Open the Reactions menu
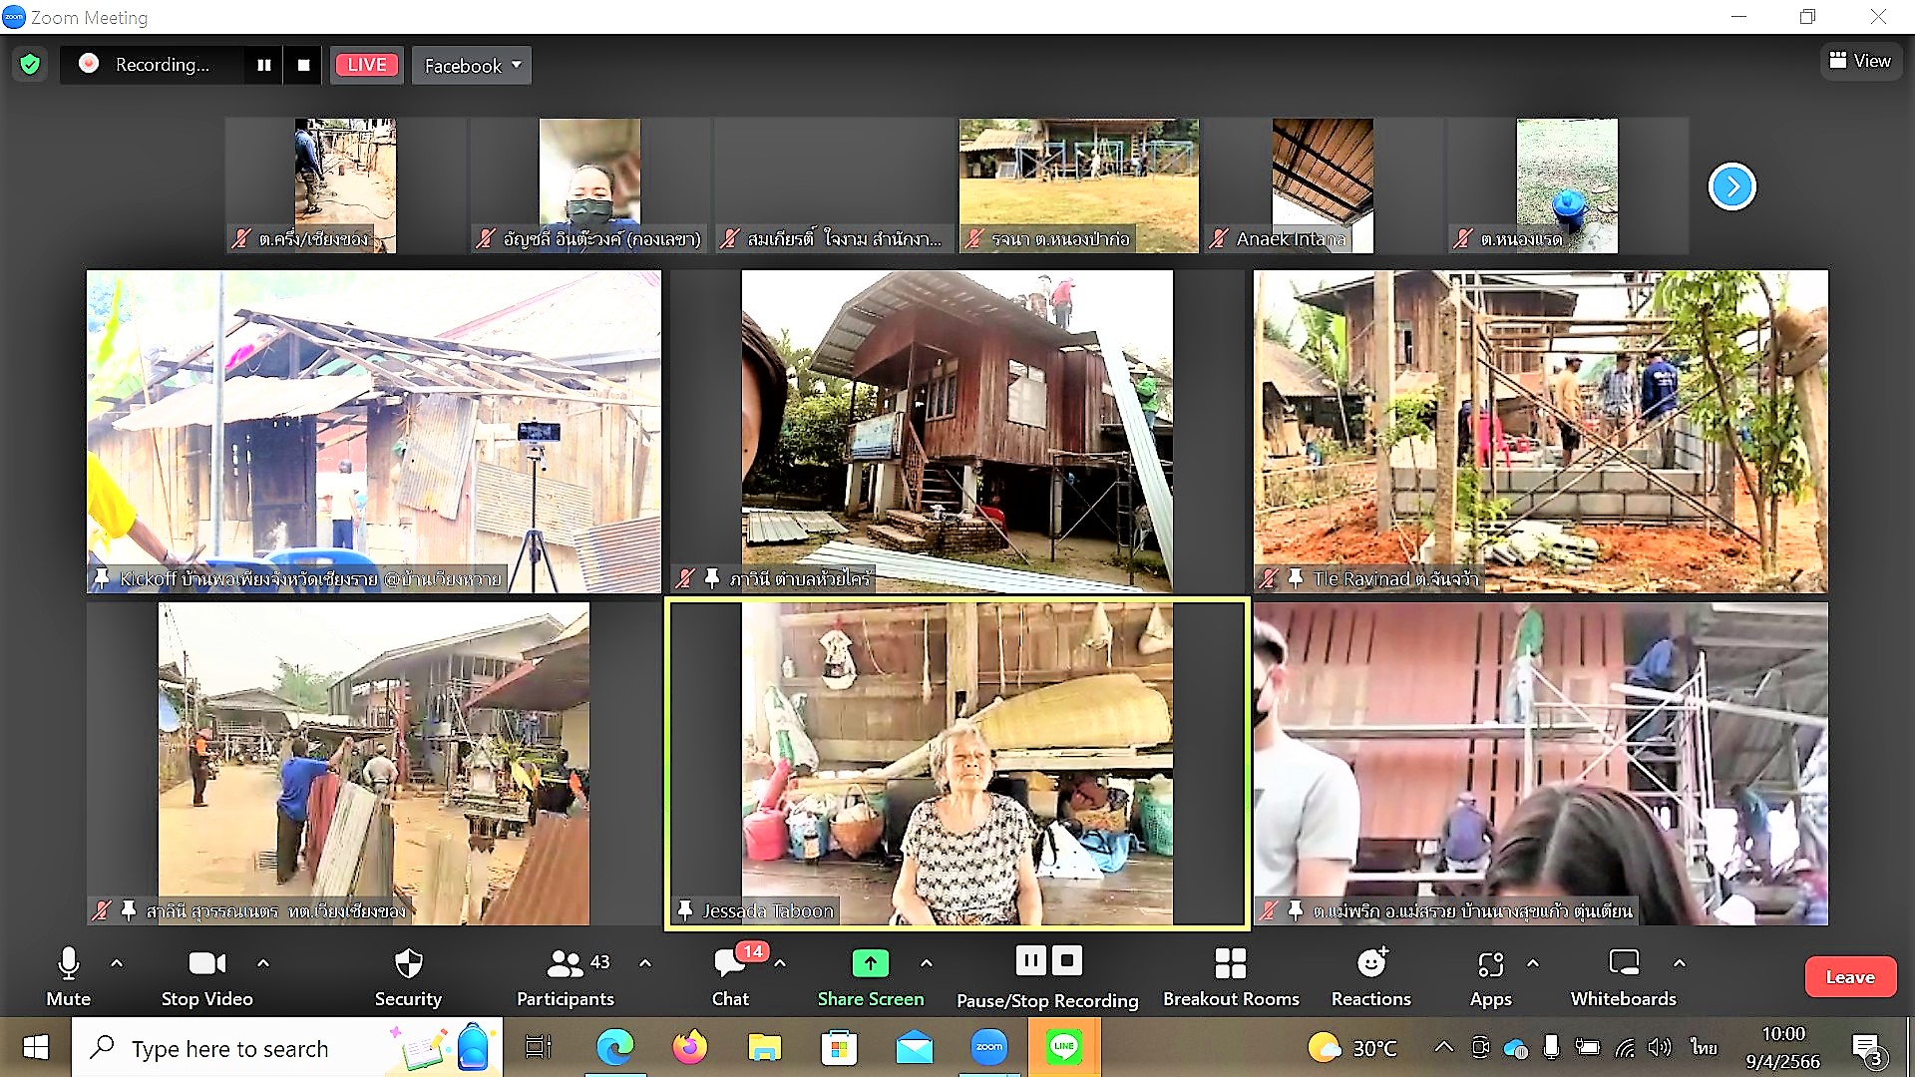 click(x=1370, y=976)
